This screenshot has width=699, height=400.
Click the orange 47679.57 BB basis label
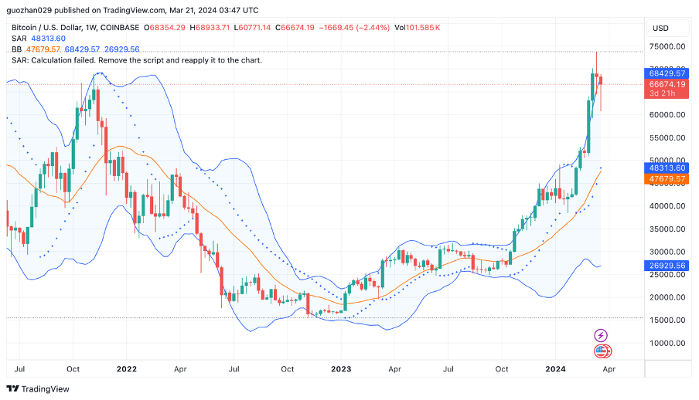click(x=666, y=178)
